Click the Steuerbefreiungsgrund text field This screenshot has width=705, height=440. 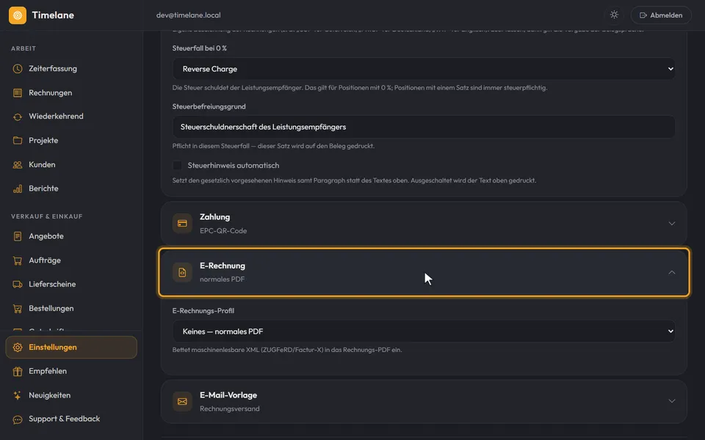click(424, 127)
